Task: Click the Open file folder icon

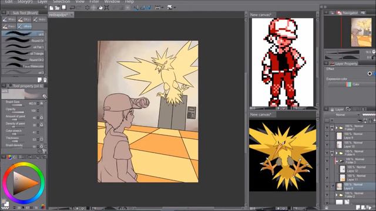Action: [x=58, y=8]
